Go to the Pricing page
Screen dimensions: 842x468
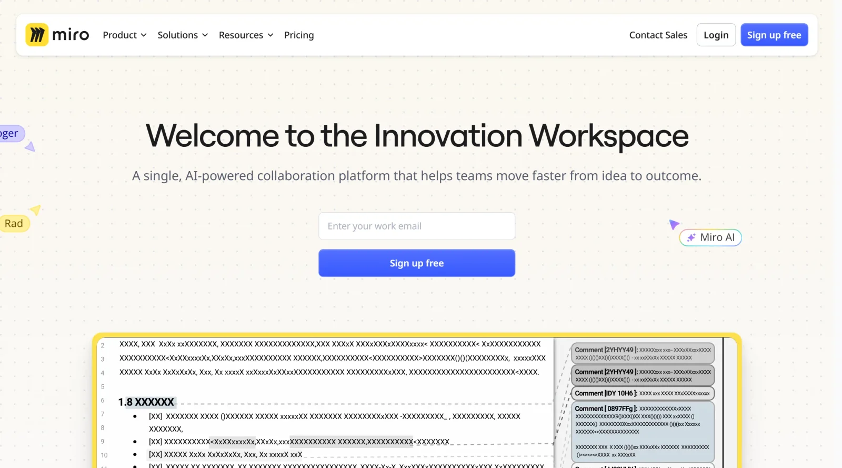coord(299,35)
